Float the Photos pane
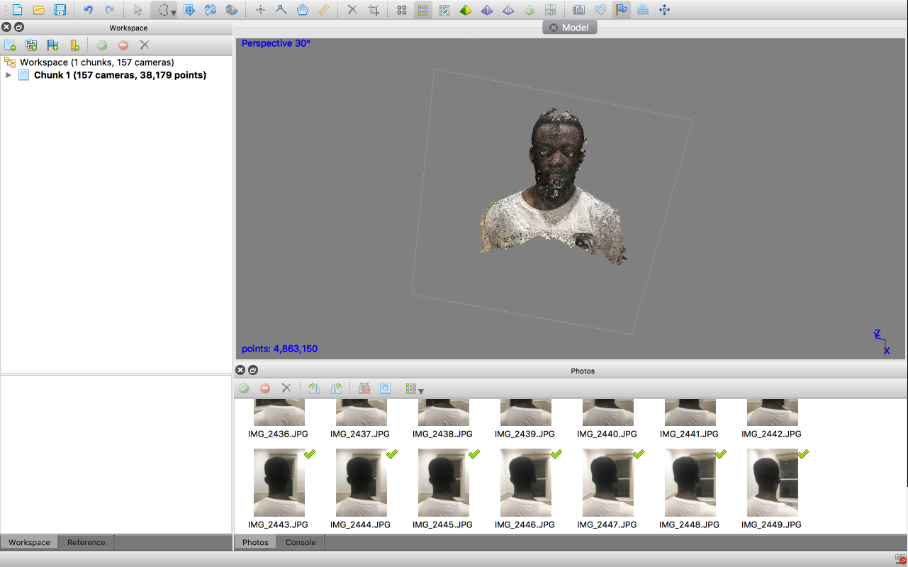The image size is (908, 567). tap(253, 370)
